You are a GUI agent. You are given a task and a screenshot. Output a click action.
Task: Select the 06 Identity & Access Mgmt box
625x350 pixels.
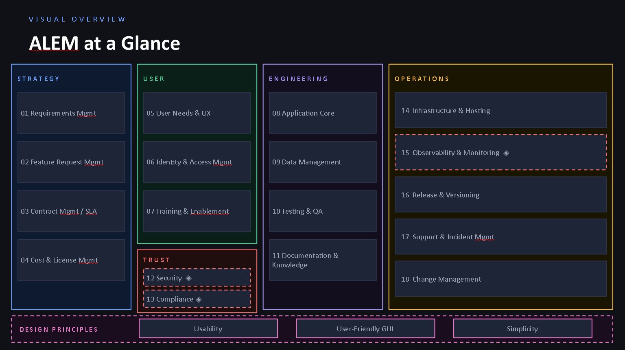(x=197, y=162)
